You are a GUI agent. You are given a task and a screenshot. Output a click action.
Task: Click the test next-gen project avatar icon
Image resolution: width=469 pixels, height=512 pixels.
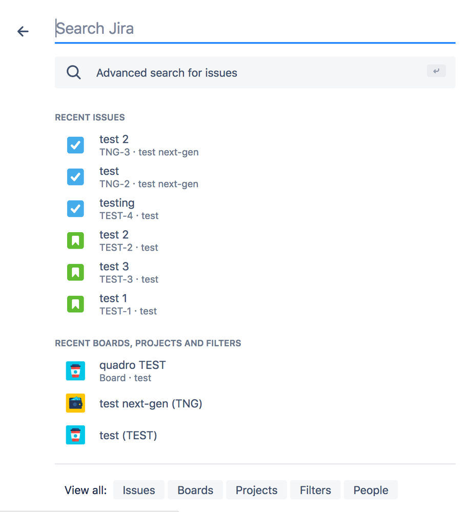pos(75,403)
